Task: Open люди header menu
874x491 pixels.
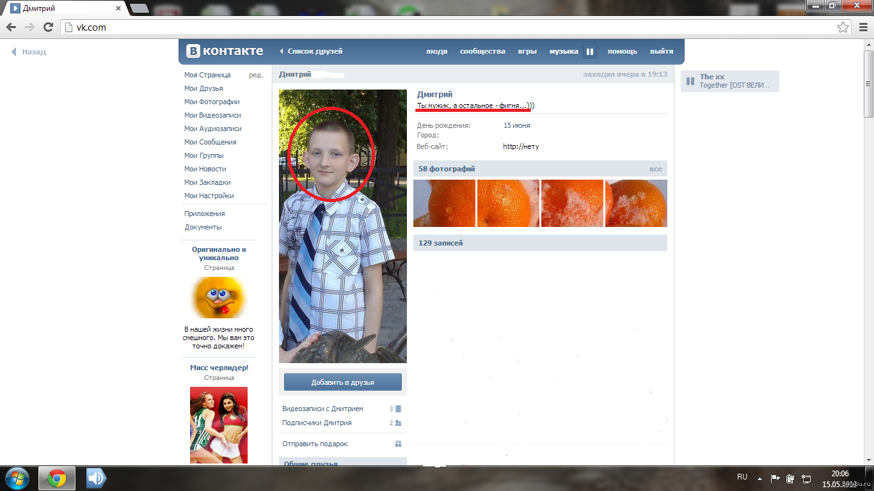Action: point(436,51)
